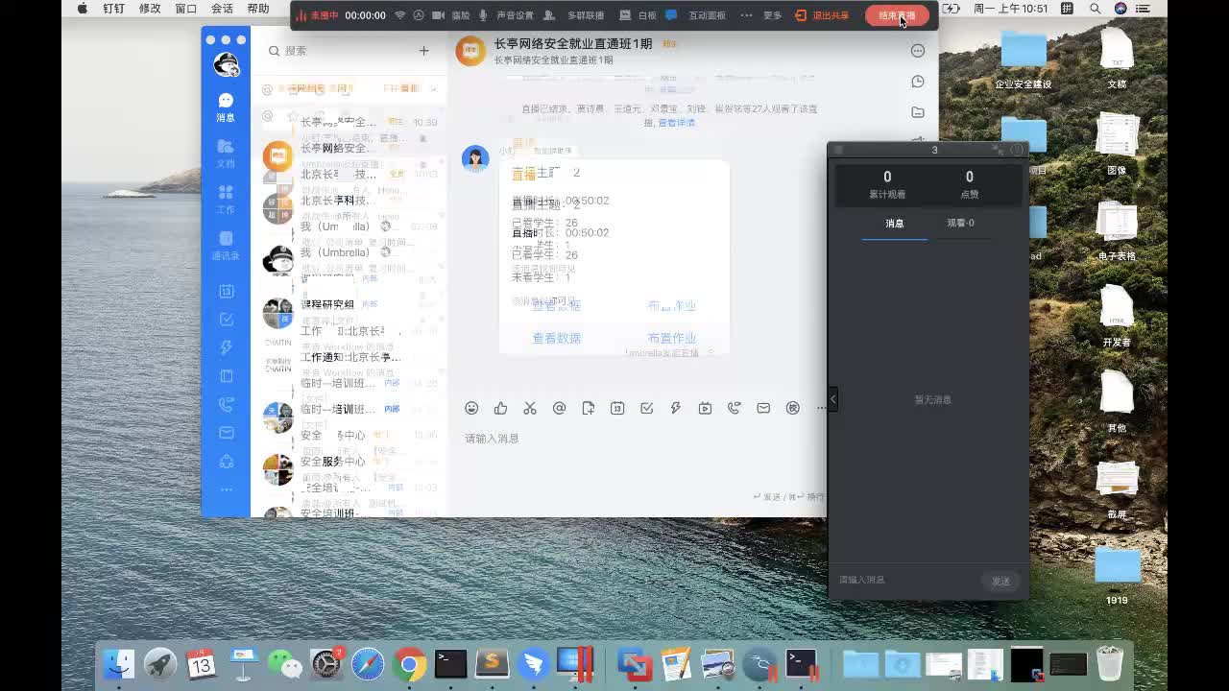
Task: Open Google Chrome from the Dock
Action: point(409,663)
